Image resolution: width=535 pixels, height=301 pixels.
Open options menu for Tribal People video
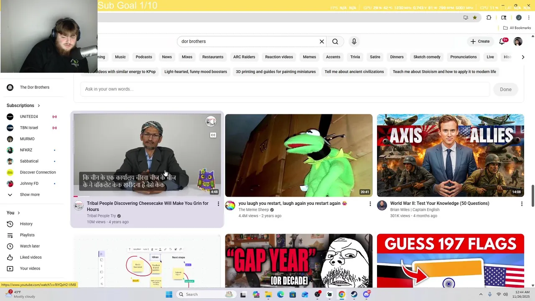pos(218,204)
